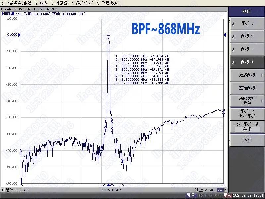Click the exclamation indicator next to Cor

pos(225,189)
